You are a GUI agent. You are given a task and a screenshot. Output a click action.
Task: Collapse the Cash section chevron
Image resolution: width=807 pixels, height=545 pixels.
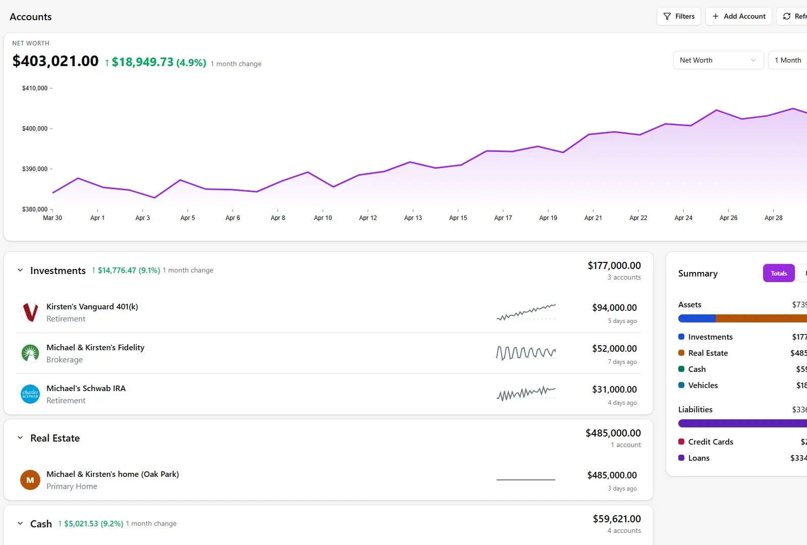tap(20, 524)
